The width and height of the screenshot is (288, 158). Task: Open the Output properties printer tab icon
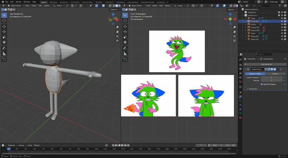coord(240,69)
